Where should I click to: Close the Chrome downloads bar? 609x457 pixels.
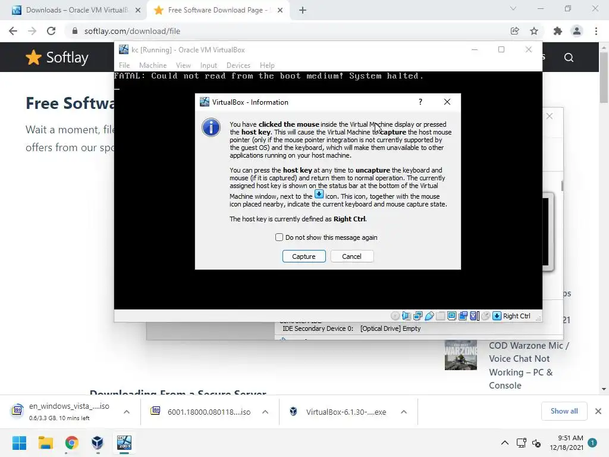click(x=598, y=411)
